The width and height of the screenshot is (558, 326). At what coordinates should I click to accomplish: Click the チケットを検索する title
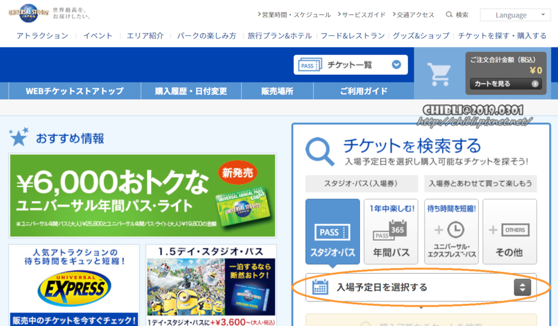coord(412,146)
